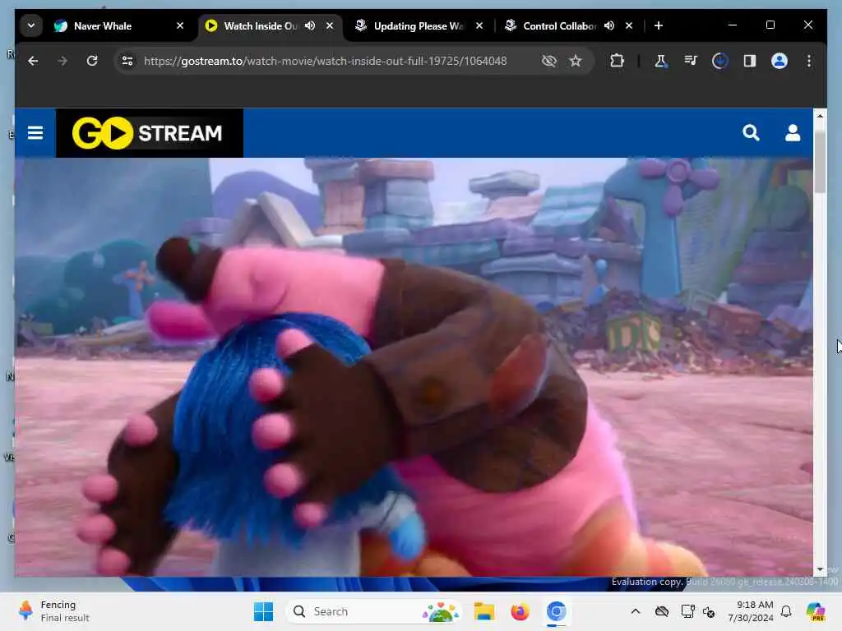Open the GoStream hamburger menu

point(35,132)
